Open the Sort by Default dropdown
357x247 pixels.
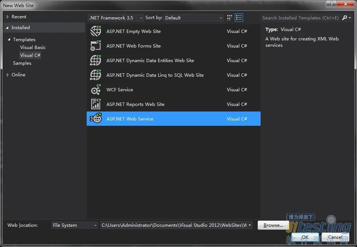click(193, 18)
